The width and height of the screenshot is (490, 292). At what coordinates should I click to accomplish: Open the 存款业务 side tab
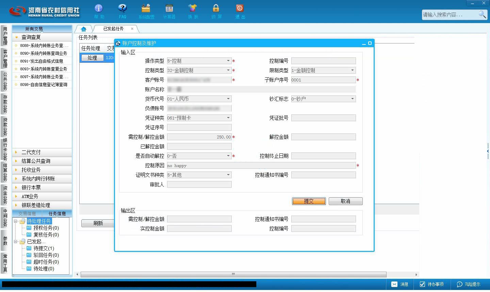coord(5,104)
